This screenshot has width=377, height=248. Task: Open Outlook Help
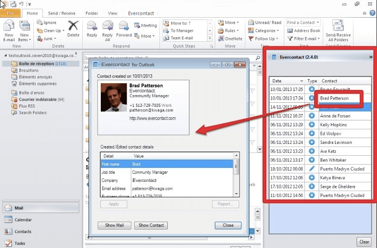click(372, 13)
